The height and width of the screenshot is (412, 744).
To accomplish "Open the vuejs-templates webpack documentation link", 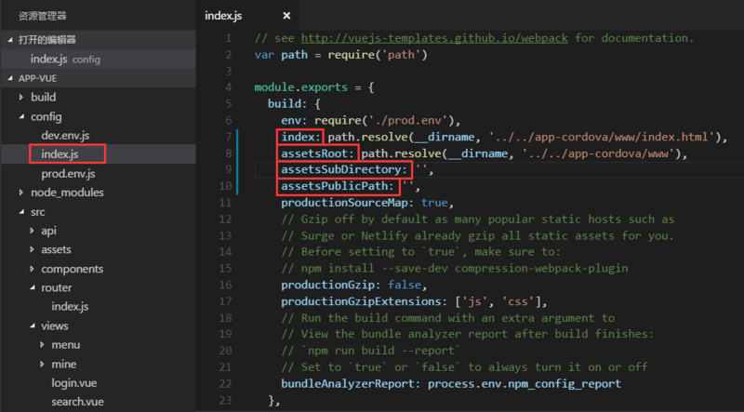I will click(x=434, y=38).
